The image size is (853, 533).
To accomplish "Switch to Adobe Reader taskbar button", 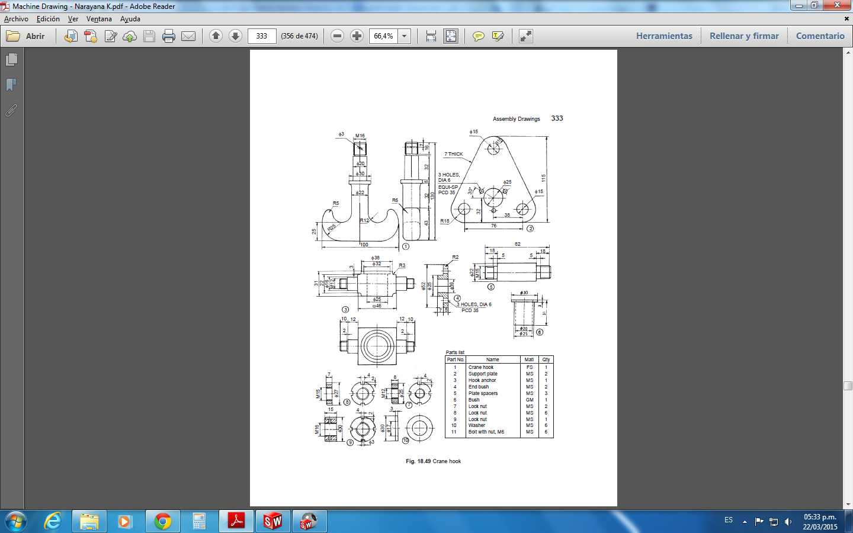I will pos(236,522).
